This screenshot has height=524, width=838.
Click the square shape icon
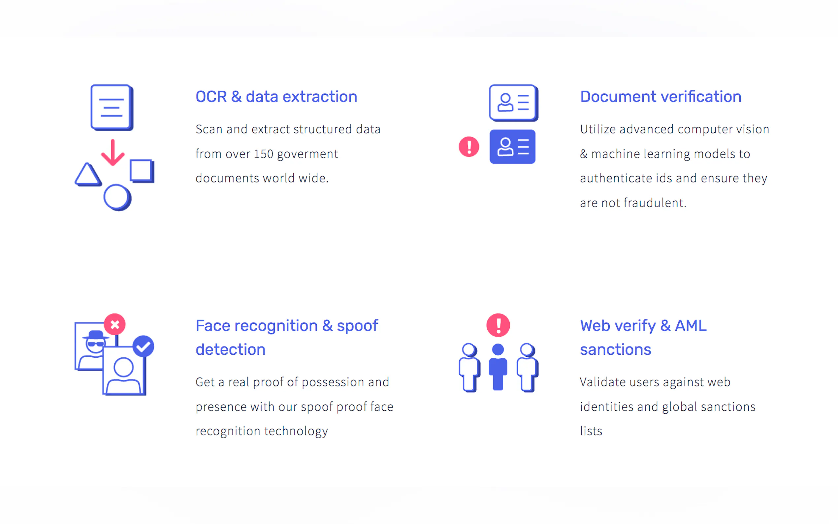142,171
